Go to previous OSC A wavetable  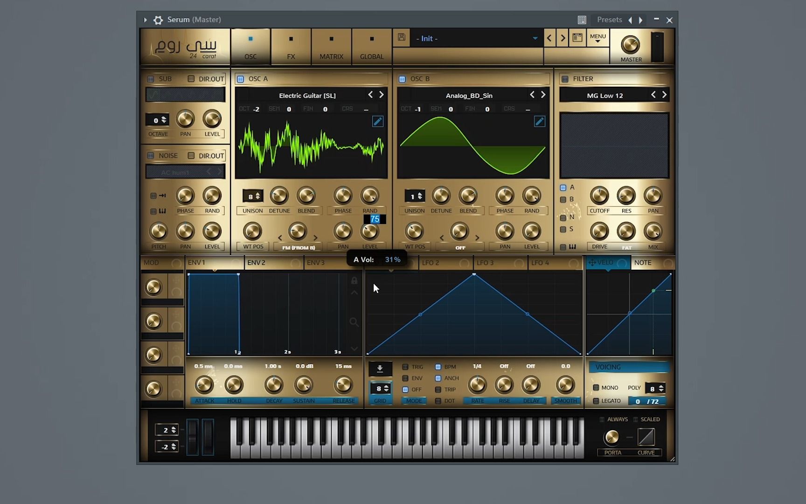(370, 95)
